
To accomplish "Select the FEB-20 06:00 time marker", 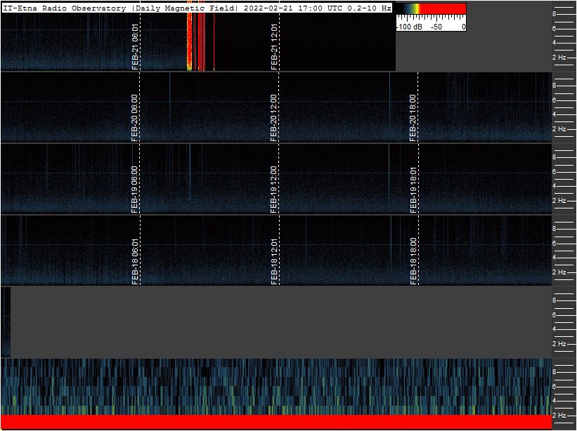I will [135, 118].
